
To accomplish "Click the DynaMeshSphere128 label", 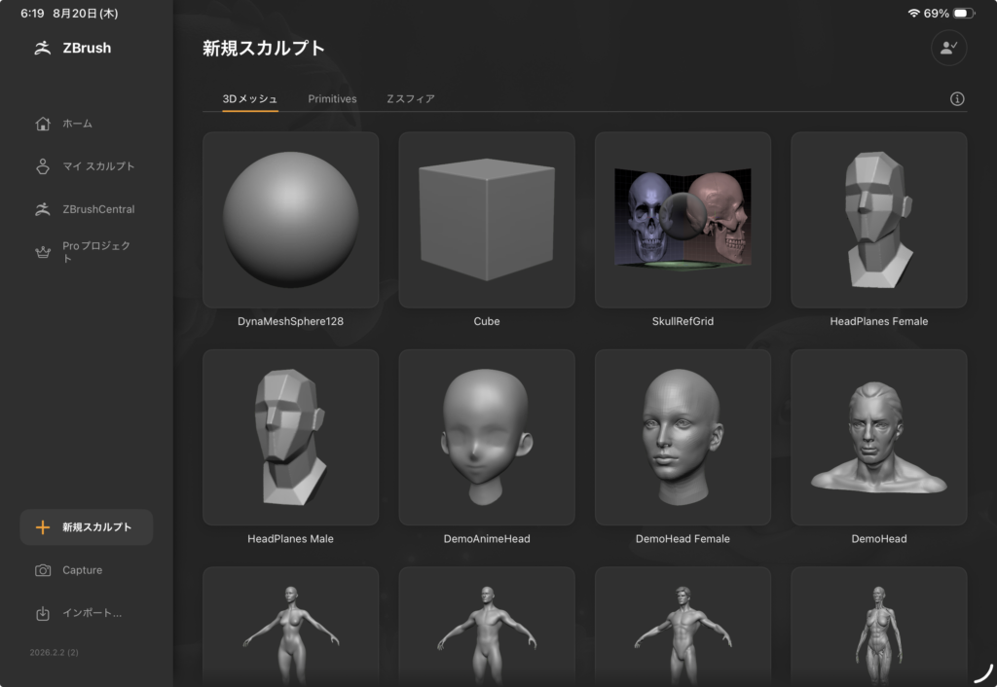I will [x=290, y=321].
